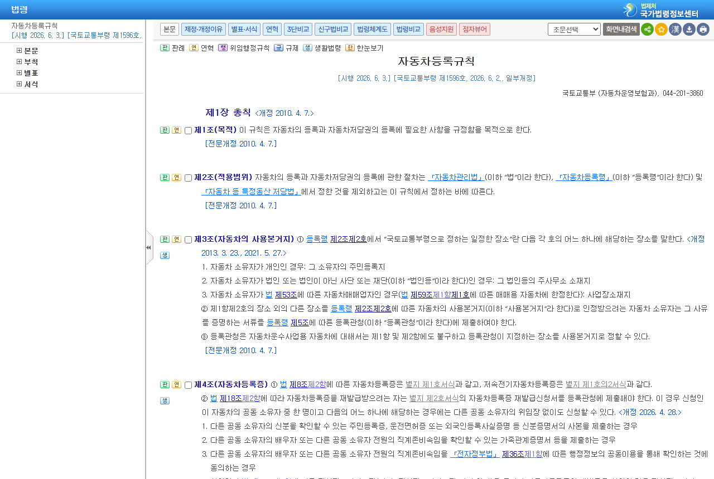714x479 pixels.
Task: Open the 법령체계도 tab
Action: click(373, 29)
